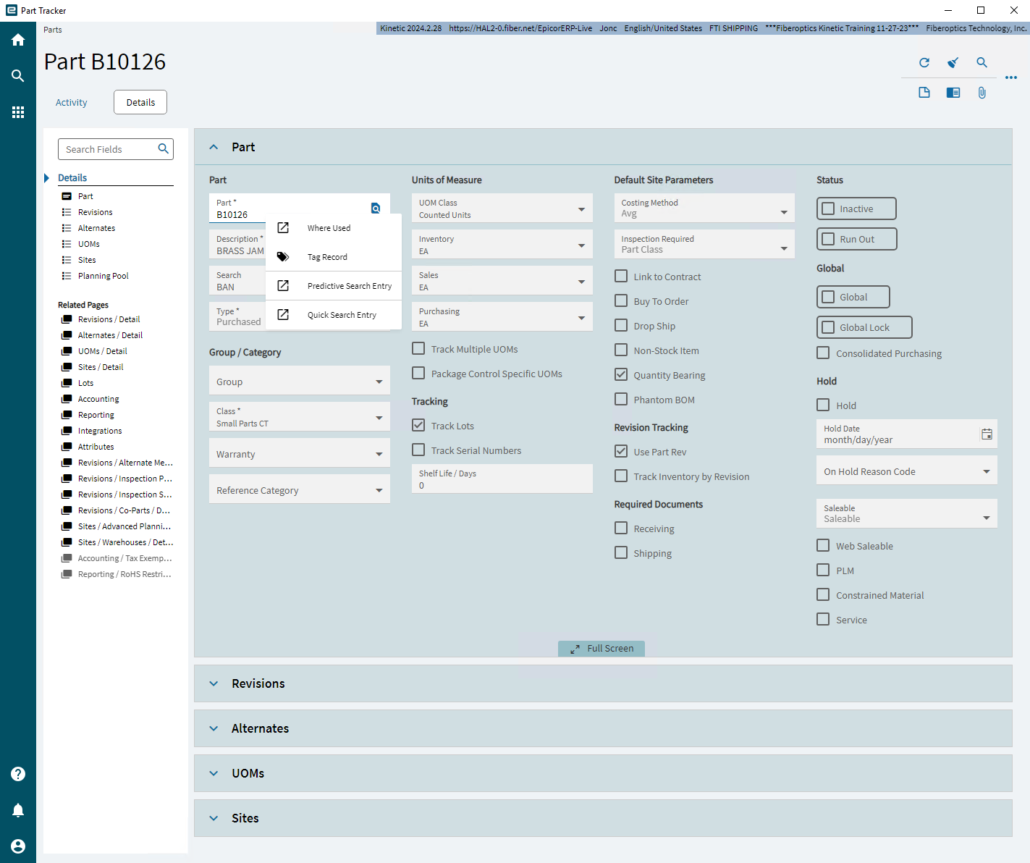Image resolution: width=1030 pixels, height=863 pixels.
Task: Click the new document icon
Action: [924, 93]
